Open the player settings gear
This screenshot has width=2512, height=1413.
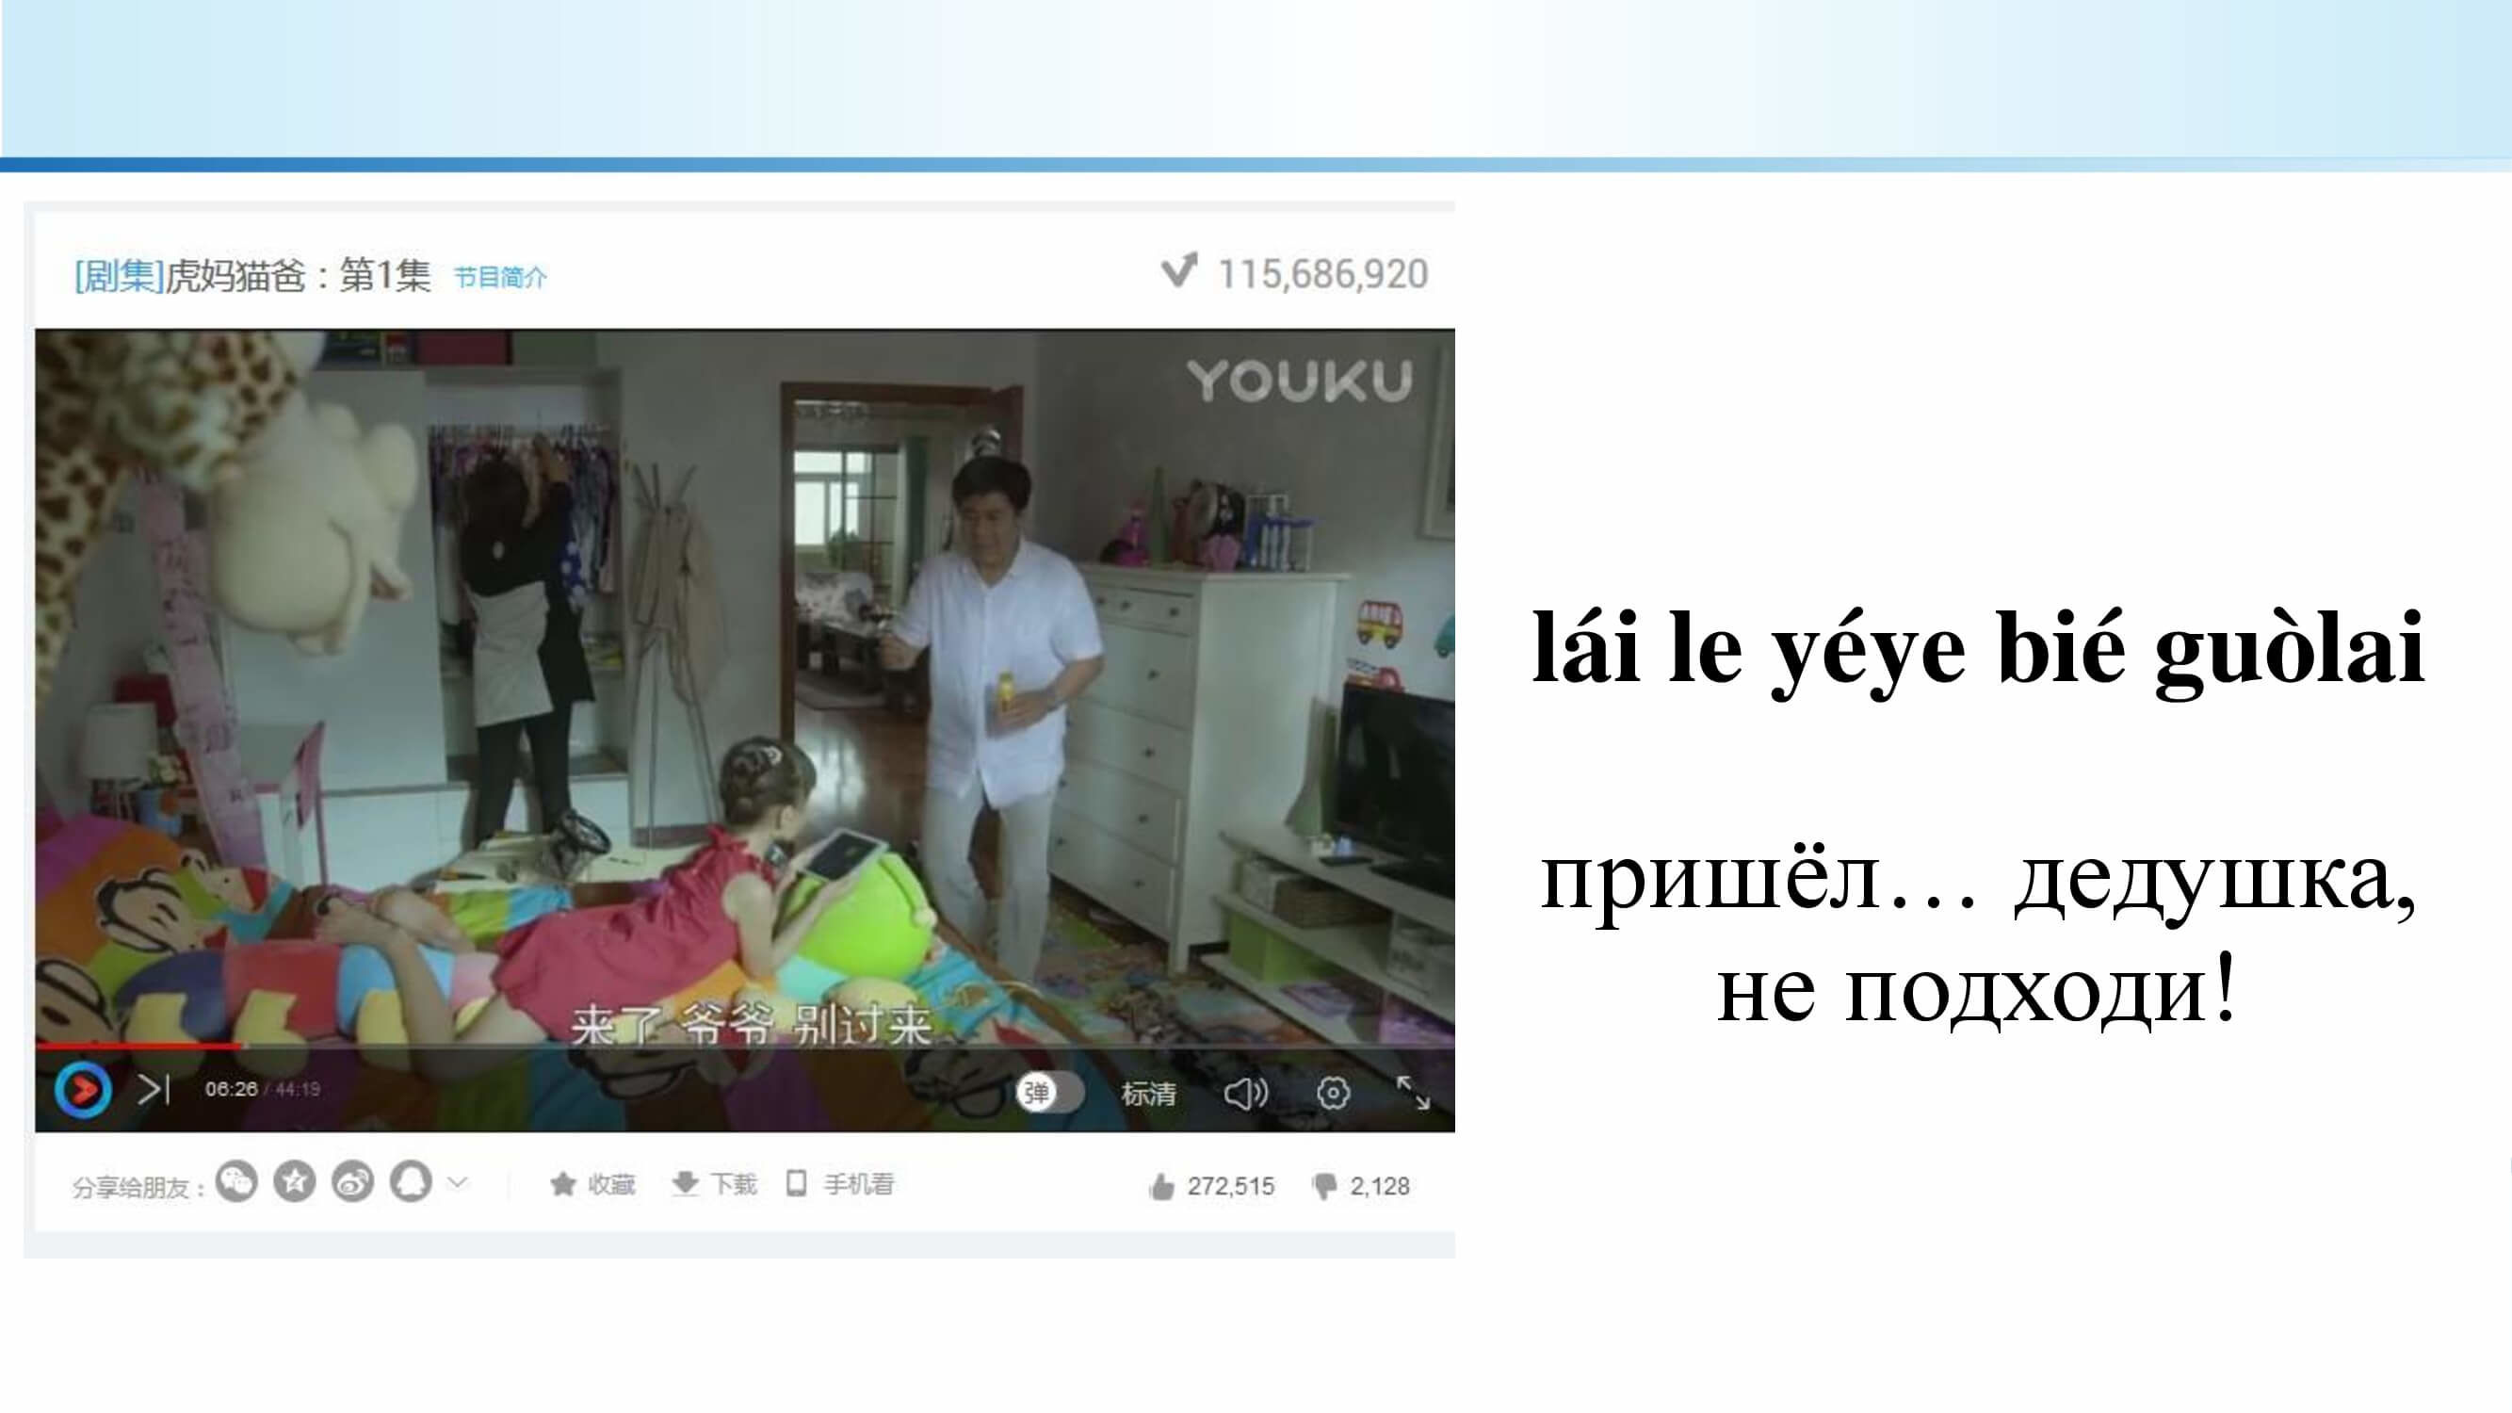point(1333,1093)
